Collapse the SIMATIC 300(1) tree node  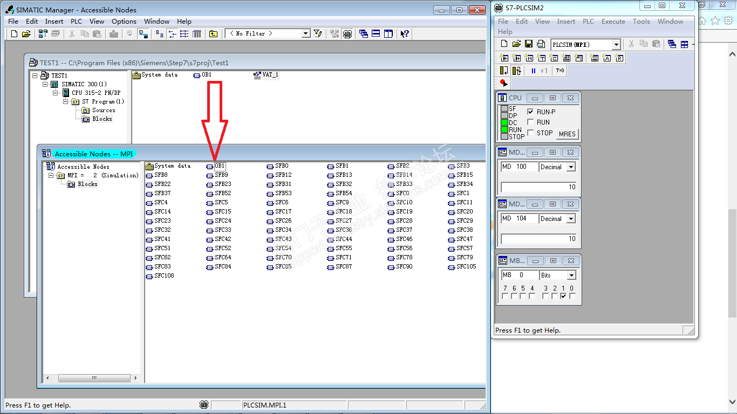pos(45,84)
